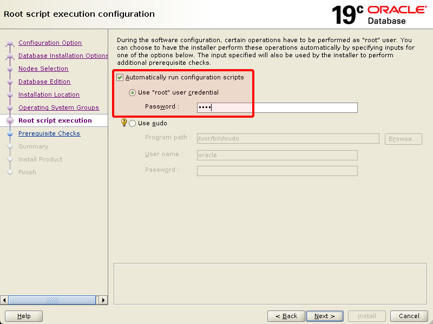Go to Database Installation Options step
The image size is (433, 324).
click(x=63, y=56)
